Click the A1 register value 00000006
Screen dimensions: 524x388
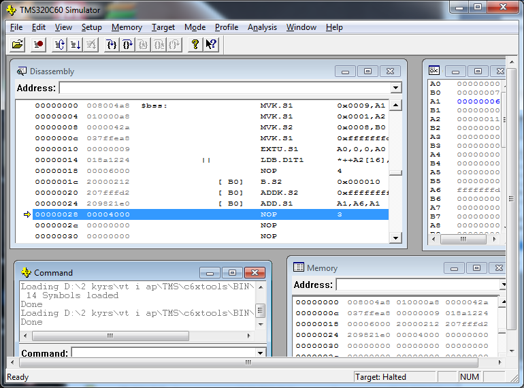[478, 101]
